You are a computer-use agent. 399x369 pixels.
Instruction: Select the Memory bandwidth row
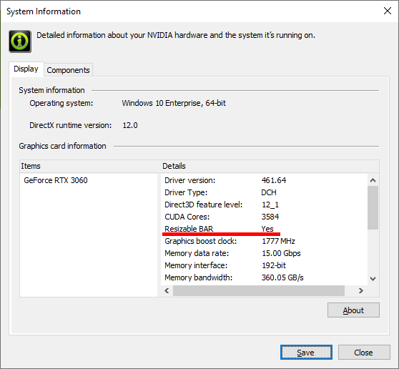(265, 277)
